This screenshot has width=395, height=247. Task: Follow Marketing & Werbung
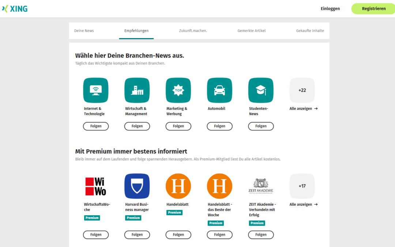(x=178, y=126)
